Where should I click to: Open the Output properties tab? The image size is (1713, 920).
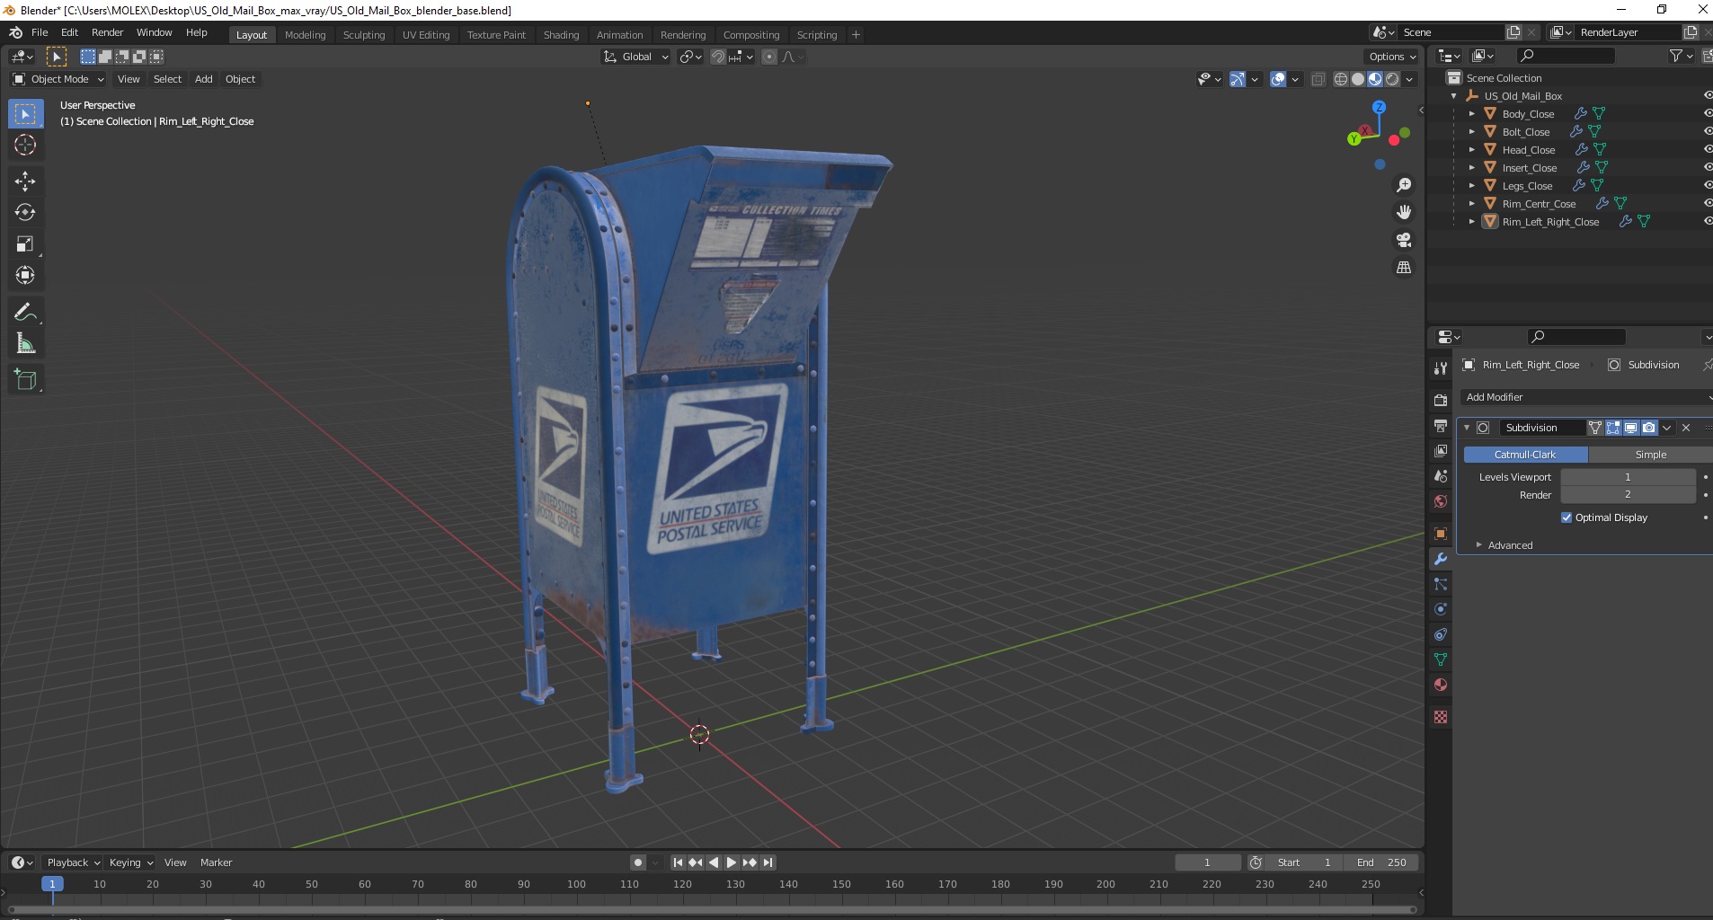[1441, 425]
